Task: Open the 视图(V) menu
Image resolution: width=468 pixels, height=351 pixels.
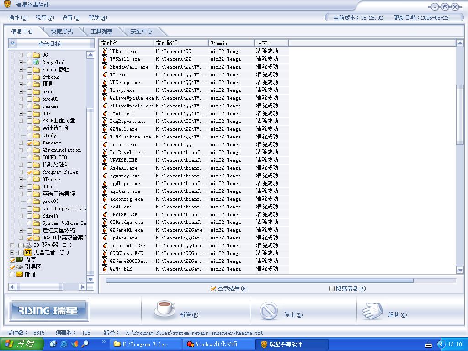Action: pyautogui.click(x=45, y=18)
